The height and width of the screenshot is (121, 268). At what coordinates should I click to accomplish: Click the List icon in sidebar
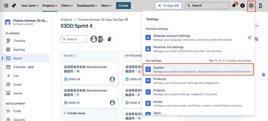click(x=8, y=76)
